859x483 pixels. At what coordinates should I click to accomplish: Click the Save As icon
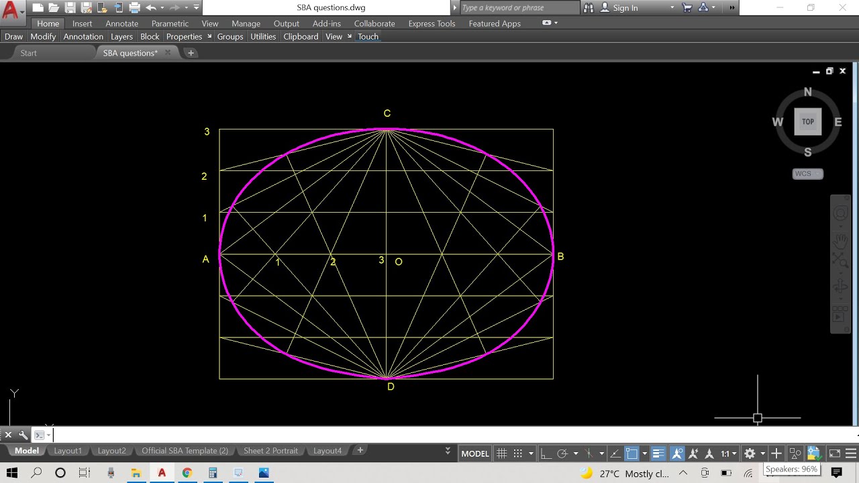tap(86, 8)
